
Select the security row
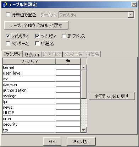click(29, 124)
